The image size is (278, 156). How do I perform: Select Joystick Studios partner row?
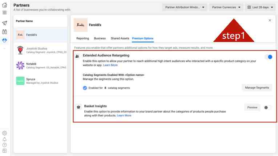[41, 50]
